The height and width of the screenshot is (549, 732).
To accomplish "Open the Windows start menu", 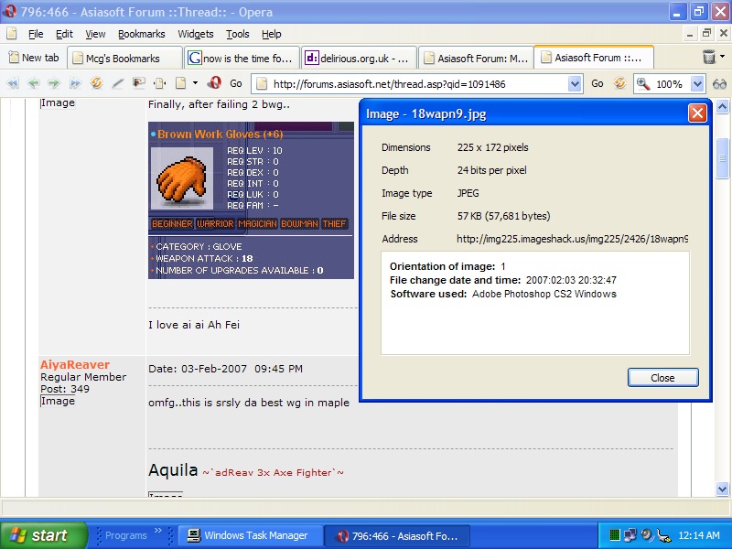I will [x=43, y=535].
